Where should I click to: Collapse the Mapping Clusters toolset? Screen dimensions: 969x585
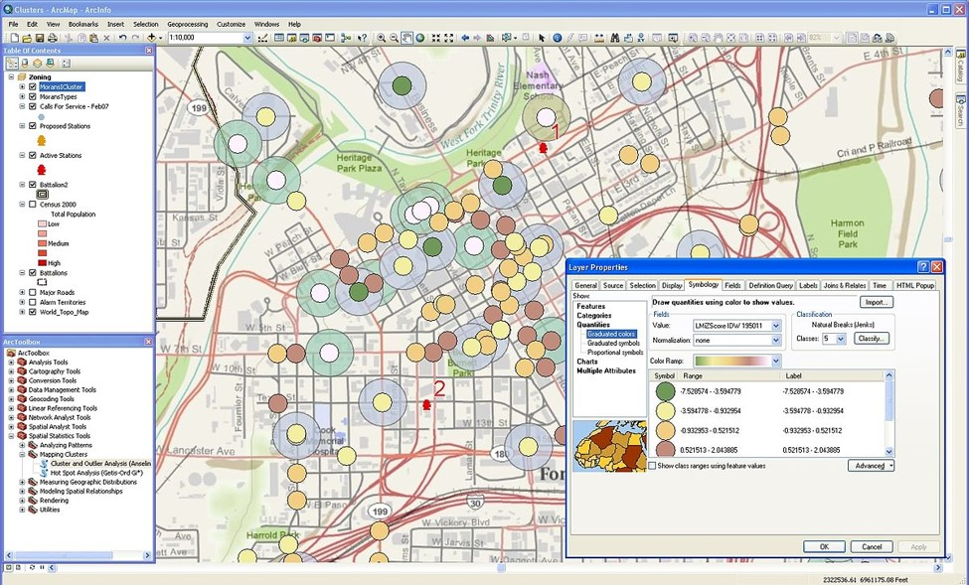(22, 454)
